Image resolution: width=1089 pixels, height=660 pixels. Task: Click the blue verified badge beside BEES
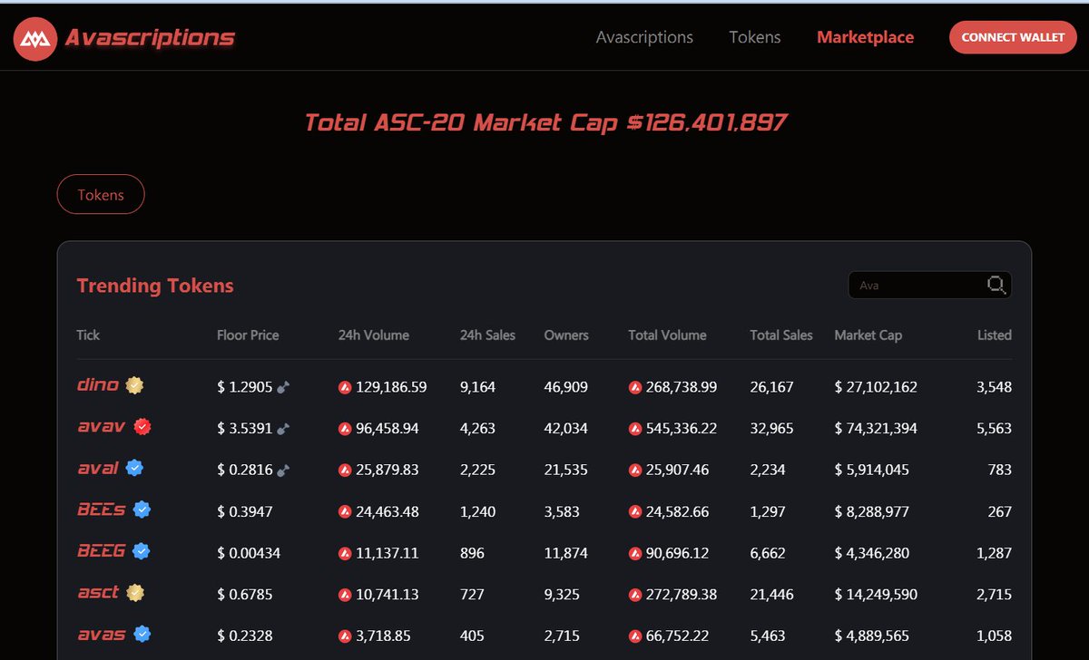pos(142,510)
